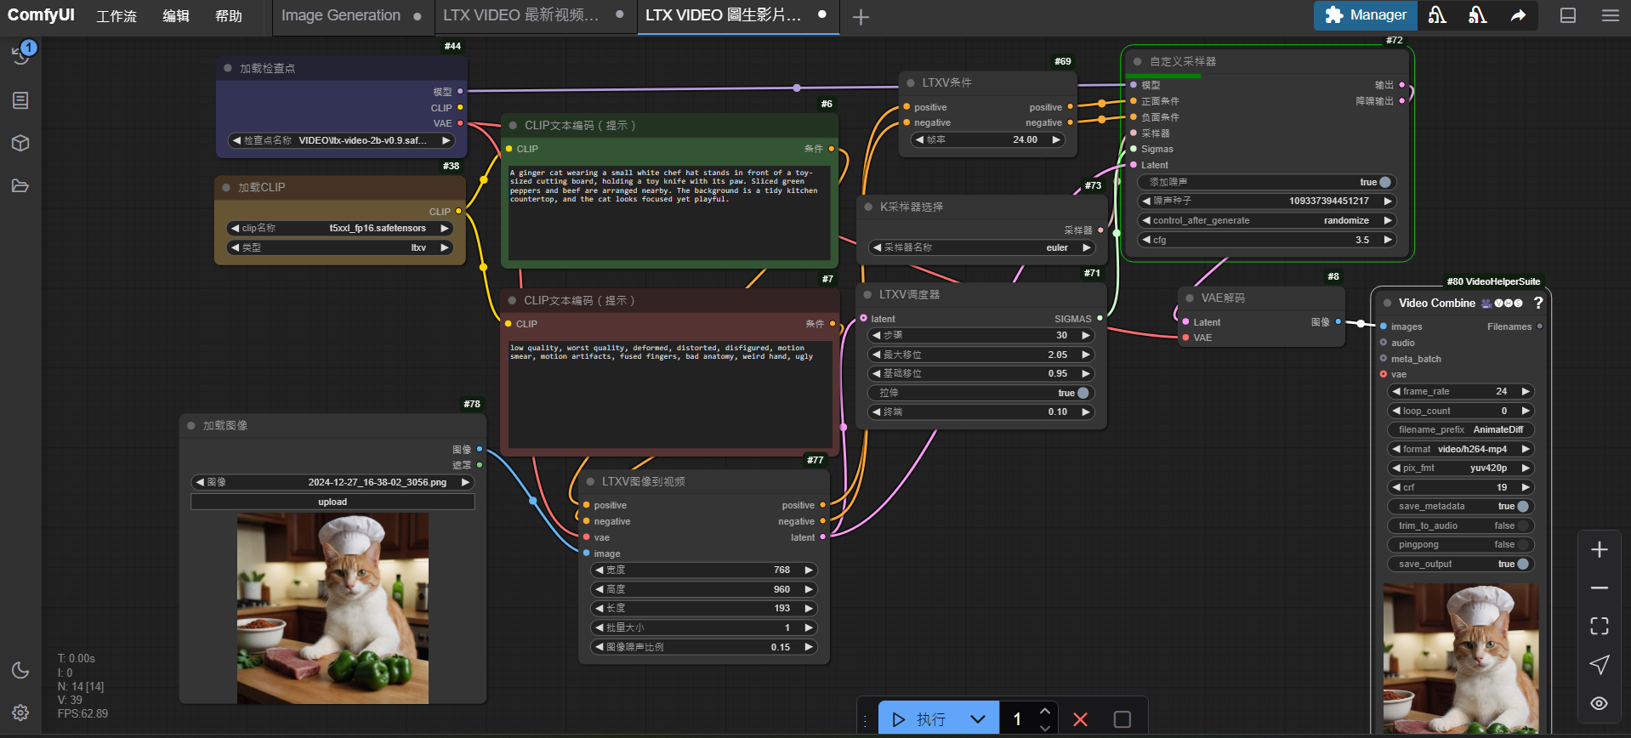This screenshot has height=738, width=1631.
Task: Open the queue history sidebar icon
Action: [20, 56]
